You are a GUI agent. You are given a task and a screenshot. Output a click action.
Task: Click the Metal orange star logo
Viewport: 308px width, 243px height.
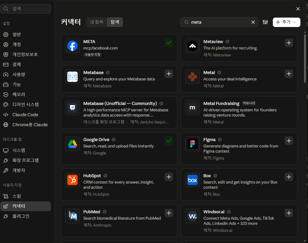click(x=192, y=77)
